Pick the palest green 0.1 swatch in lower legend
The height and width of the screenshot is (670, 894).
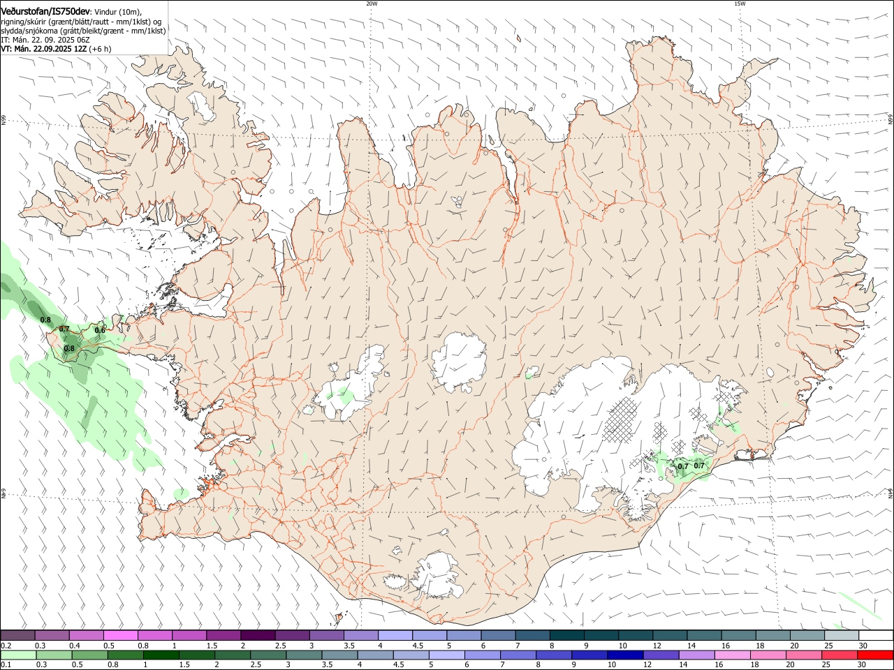[x=18, y=655]
